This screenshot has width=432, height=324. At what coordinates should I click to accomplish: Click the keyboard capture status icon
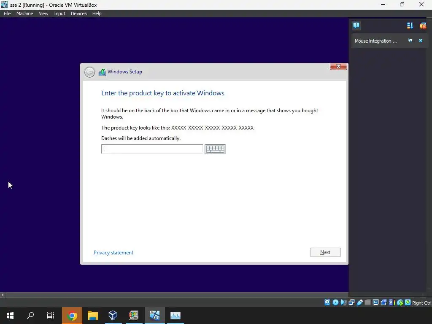click(408, 302)
